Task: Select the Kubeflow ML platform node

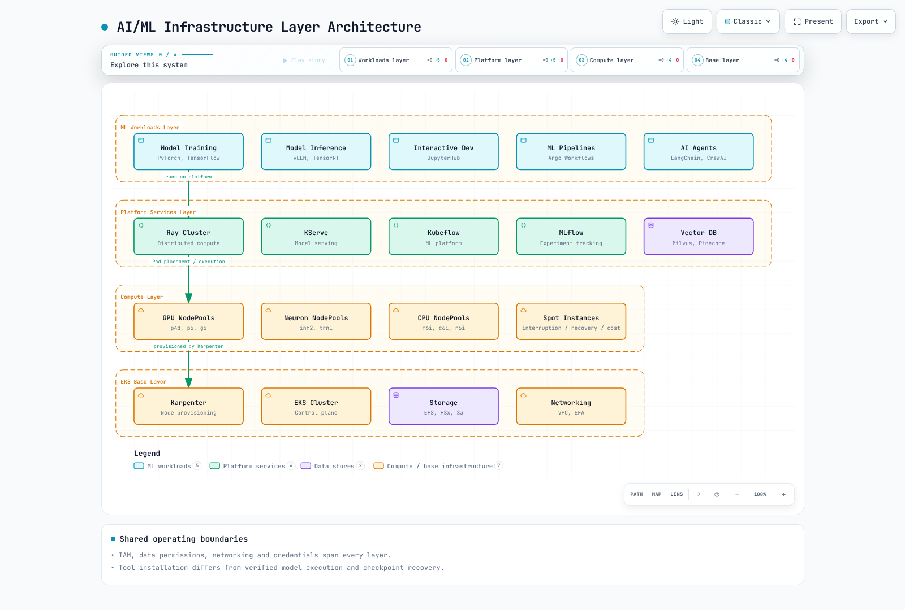Action: (x=443, y=237)
